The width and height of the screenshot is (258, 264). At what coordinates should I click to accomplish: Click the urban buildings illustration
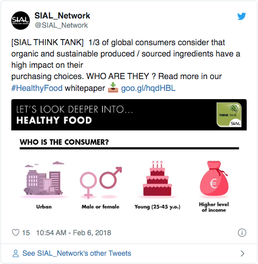pos(44,179)
